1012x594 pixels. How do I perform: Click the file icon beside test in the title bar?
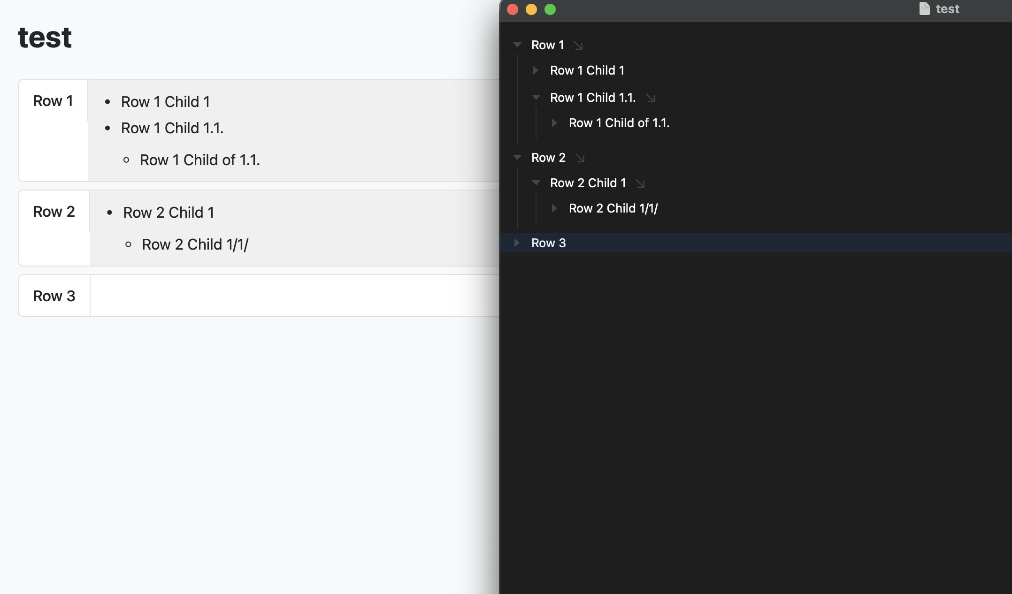[924, 8]
